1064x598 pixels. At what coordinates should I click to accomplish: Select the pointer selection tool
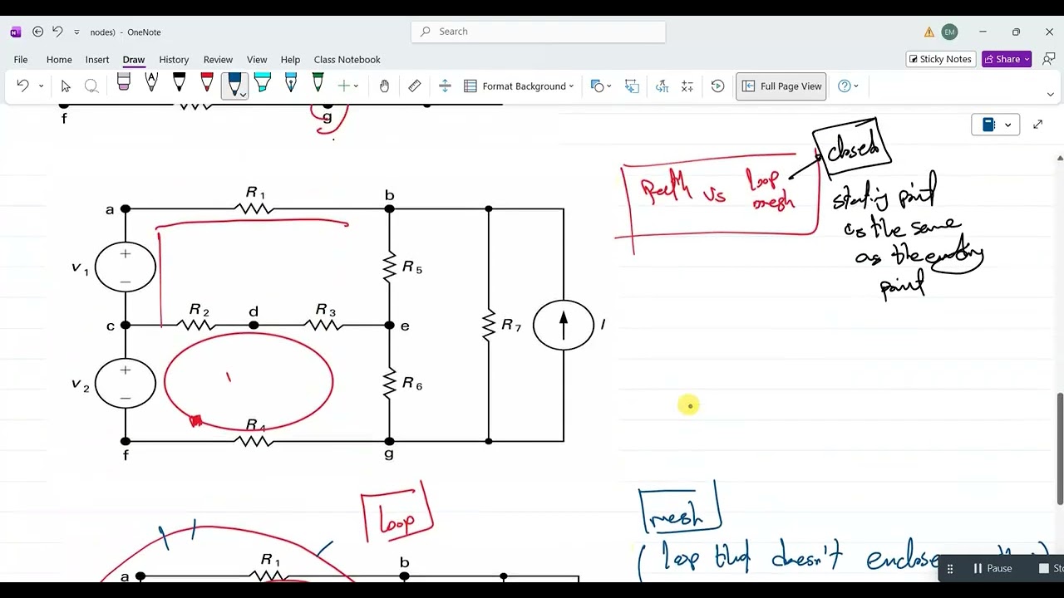pyautogui.click(x=66, y=86)
